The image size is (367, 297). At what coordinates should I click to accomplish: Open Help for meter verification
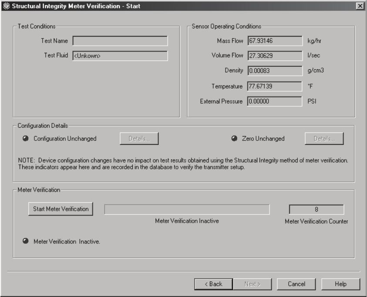(x=340, y=284)
